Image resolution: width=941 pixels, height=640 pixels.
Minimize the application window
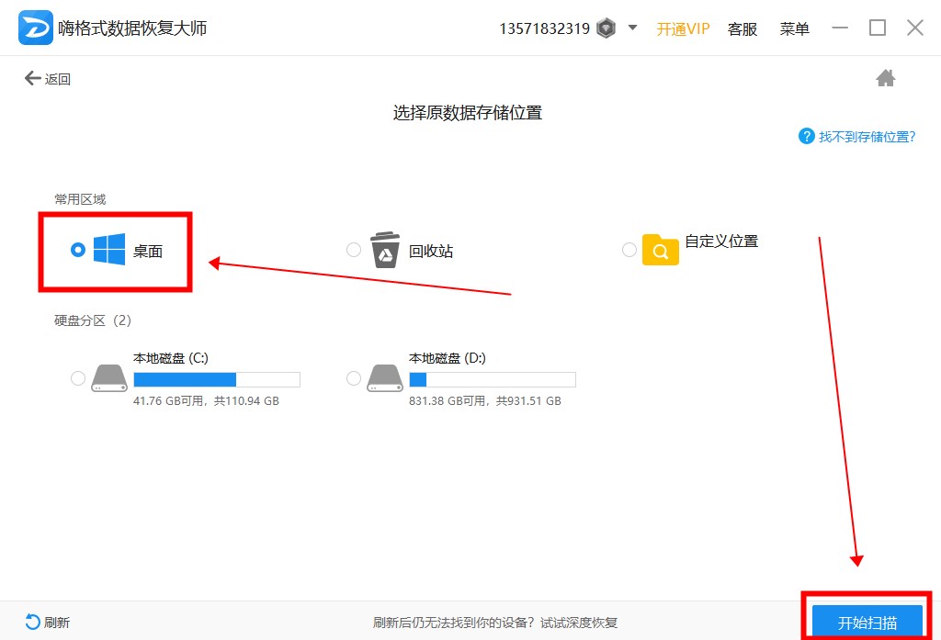[x=840, y=28]
